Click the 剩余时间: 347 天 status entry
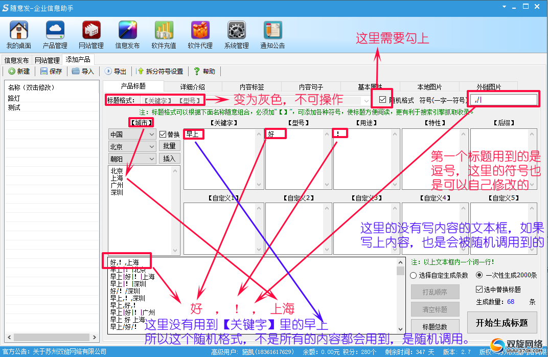This screenshot has width=548, height=357. pyautogui.click(x=409, y=352)
